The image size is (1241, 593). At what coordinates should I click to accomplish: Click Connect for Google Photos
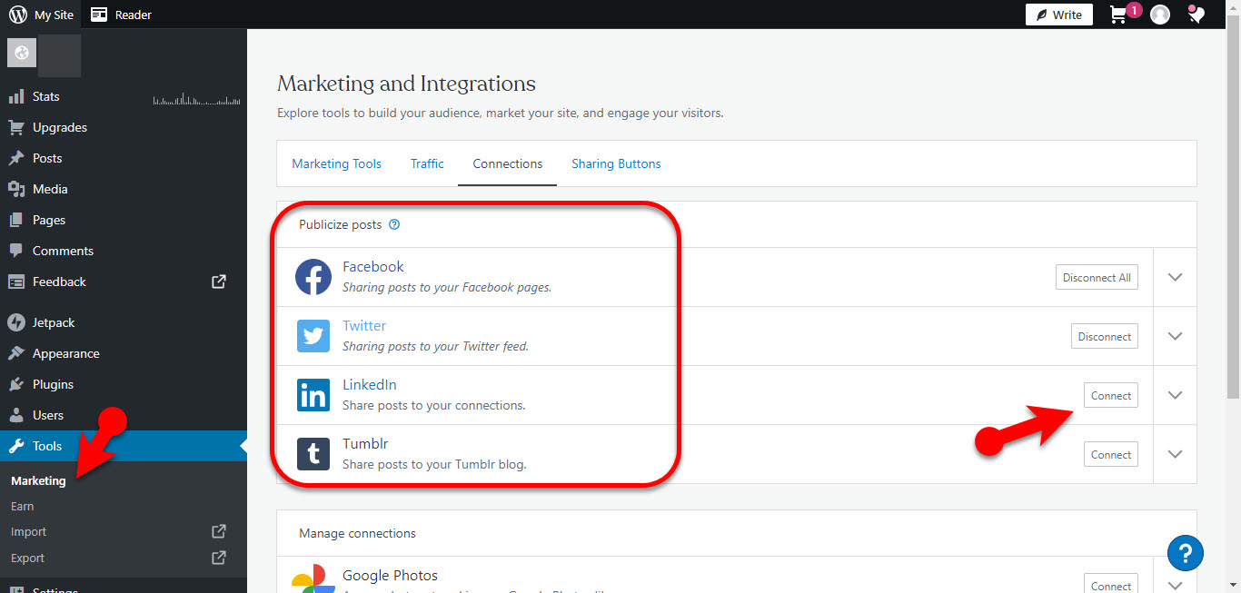1110,585
